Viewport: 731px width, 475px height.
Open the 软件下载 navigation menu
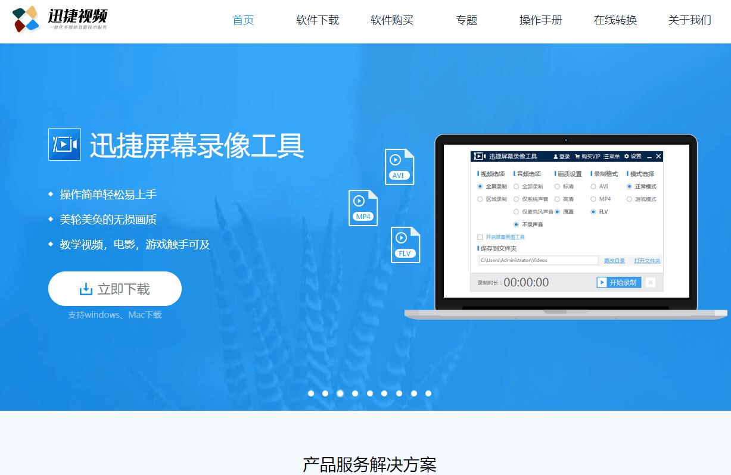[x=317, y=20]
